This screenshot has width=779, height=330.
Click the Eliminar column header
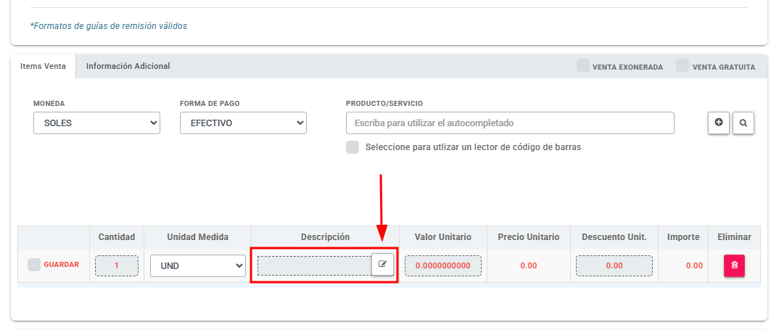[x=734, y=237]
